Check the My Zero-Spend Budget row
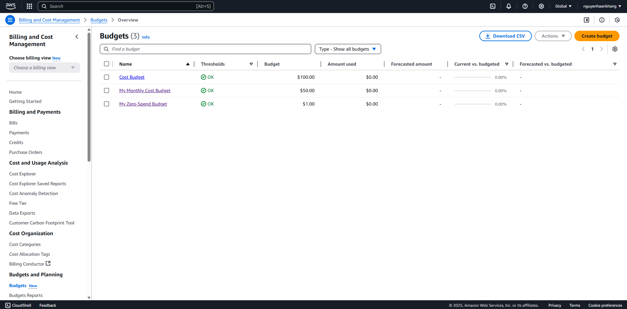The image size is (627, 309). [x=107, y=104]
